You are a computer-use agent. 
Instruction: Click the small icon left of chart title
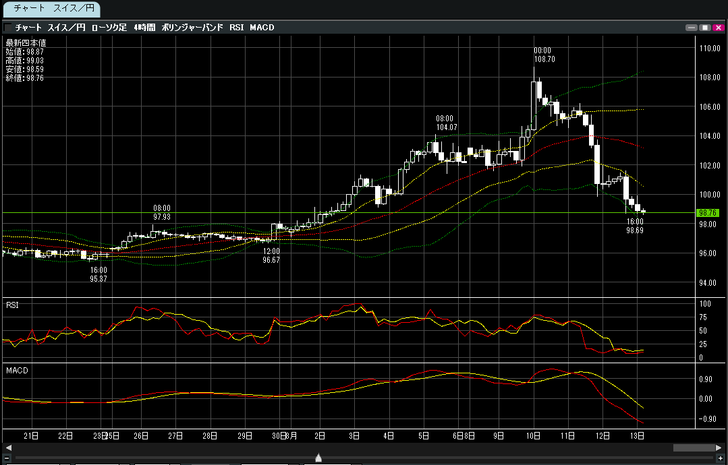click(7, 28)
